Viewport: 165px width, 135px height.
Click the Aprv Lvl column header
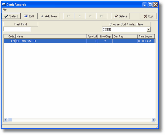[92, 36]
